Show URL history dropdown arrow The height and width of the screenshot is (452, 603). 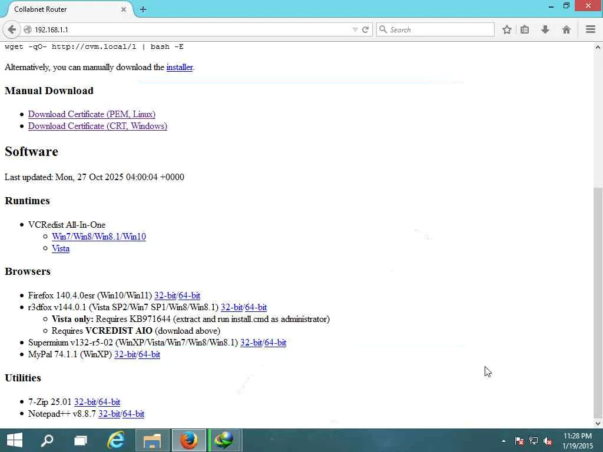355,29
